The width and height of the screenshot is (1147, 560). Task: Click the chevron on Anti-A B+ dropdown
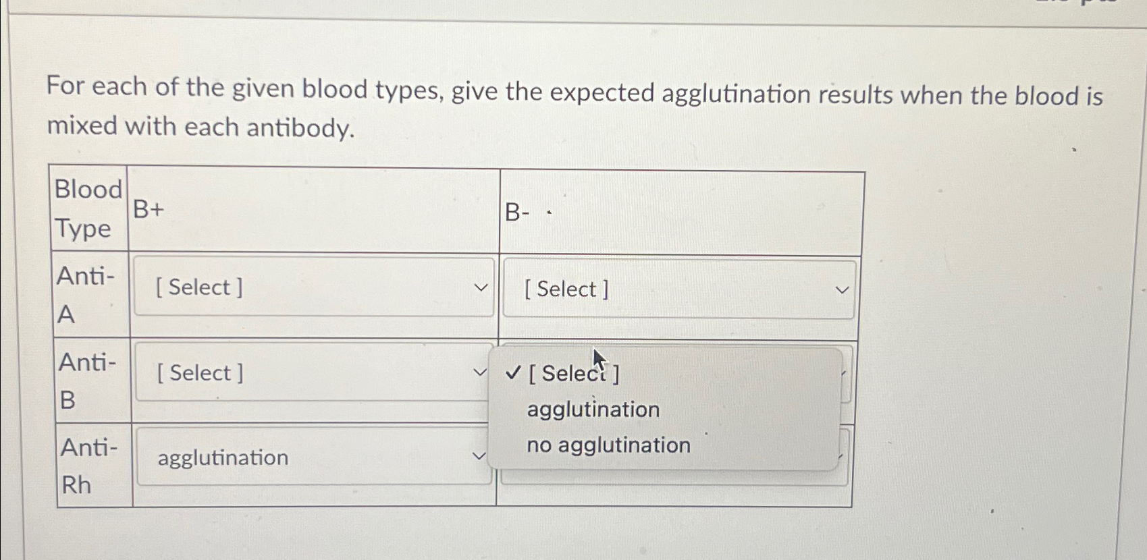[x=481, y=287]
